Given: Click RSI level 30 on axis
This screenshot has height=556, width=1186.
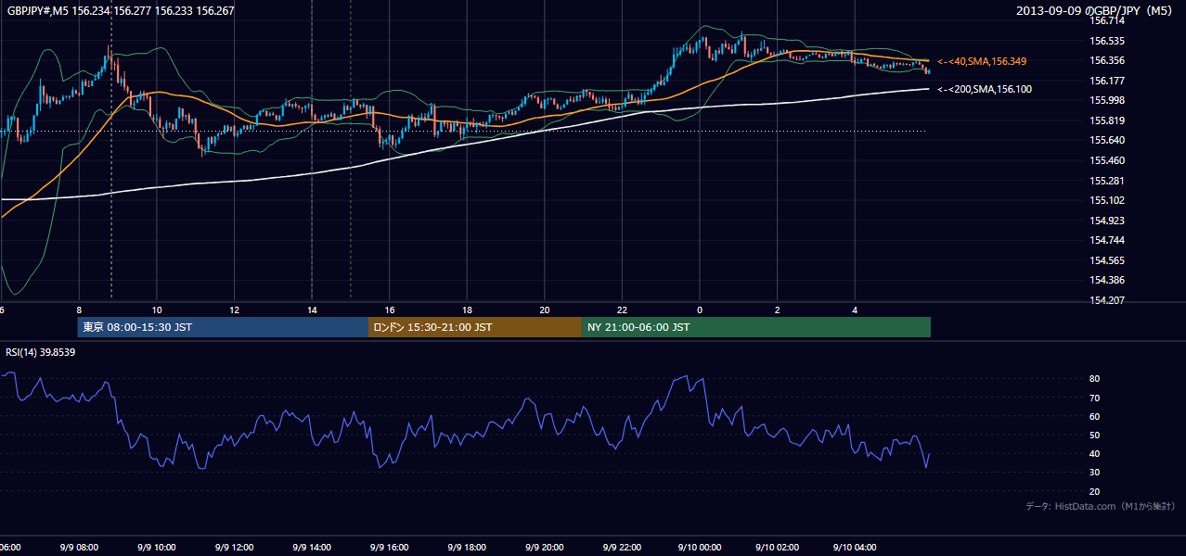Looking at the screenshot, I should 1095,473.
